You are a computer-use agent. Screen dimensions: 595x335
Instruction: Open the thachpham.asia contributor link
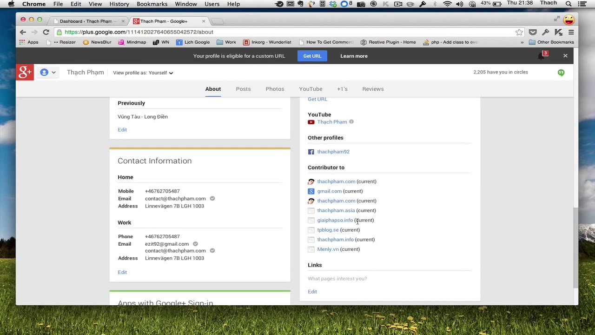[x=336, y=210]
